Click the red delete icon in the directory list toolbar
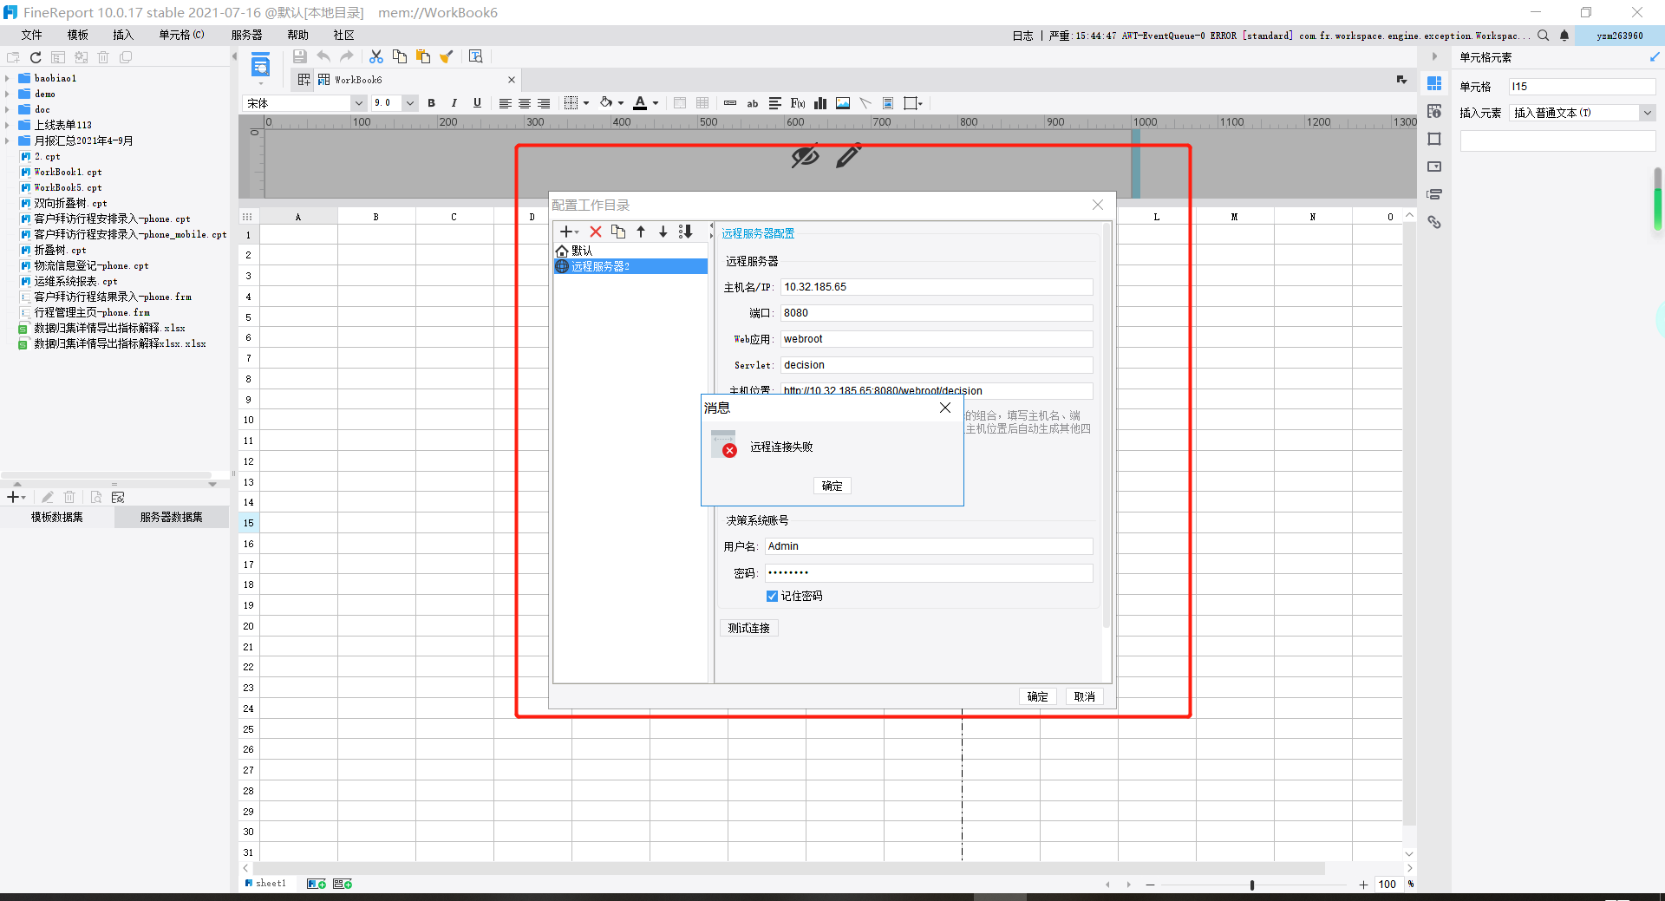 point(596,232)
